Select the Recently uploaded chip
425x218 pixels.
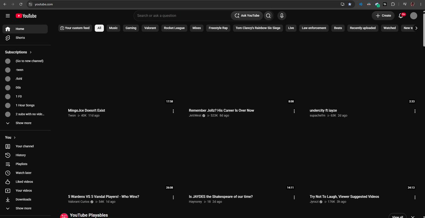click(x=363, y=28)
